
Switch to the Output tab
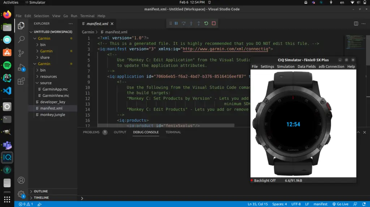coord(120,132)
